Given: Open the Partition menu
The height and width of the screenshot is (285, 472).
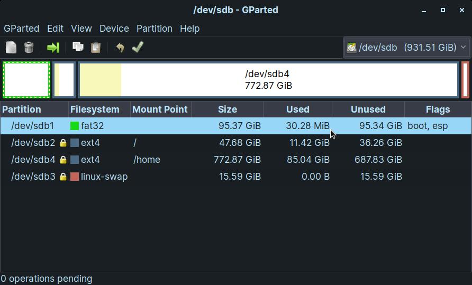Looking at the screenshot, I should pyautogui.click(x=155, y=29).
